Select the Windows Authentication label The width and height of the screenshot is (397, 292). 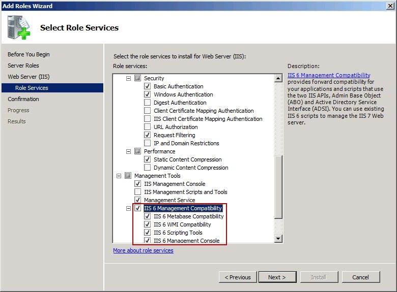click(x=183, y=94)
